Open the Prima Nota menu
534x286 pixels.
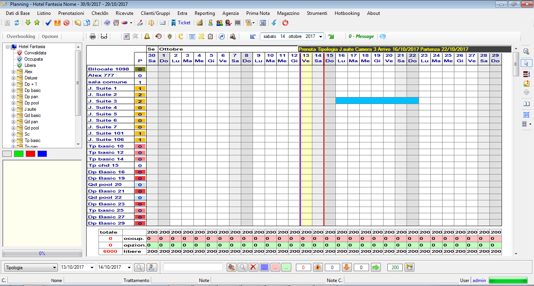pos(258,13)
